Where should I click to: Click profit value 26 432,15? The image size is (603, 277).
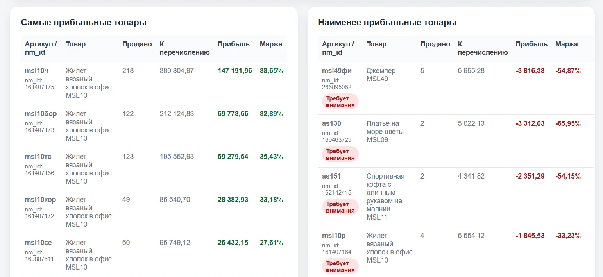click(x=233, y=243)
